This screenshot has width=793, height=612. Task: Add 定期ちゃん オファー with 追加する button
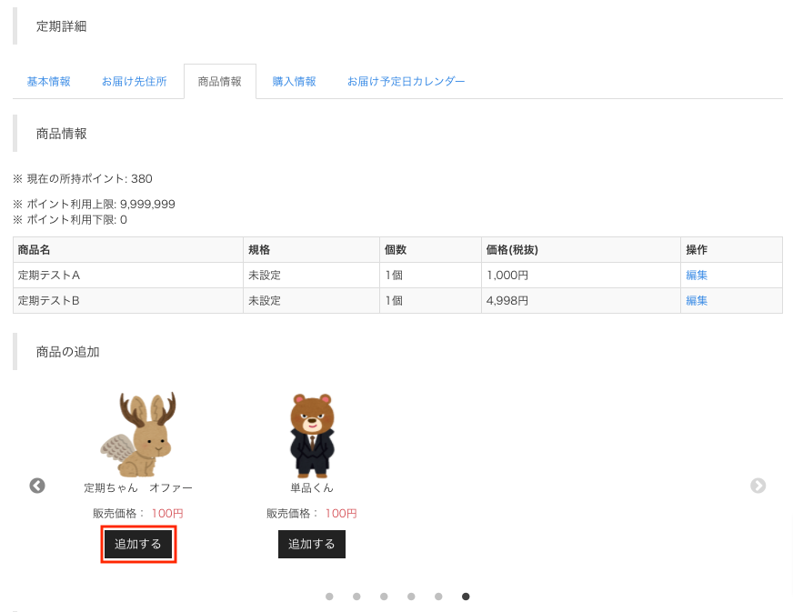coord(138,544)
